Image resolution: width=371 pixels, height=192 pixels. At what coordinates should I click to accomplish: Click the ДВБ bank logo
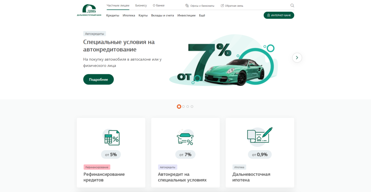coord(89,10)
